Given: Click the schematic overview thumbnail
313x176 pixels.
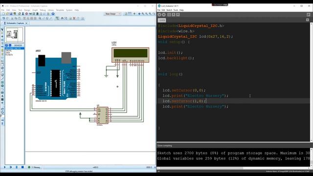Looking at the screenshot, I should tap(14, 35).
